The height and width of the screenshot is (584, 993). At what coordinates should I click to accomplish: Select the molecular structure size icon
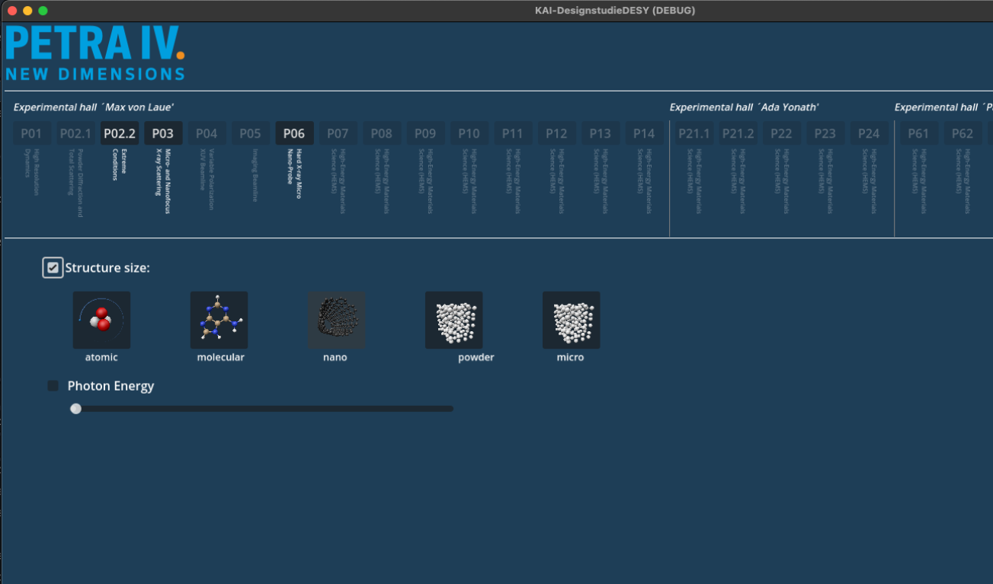pos(219,321)
